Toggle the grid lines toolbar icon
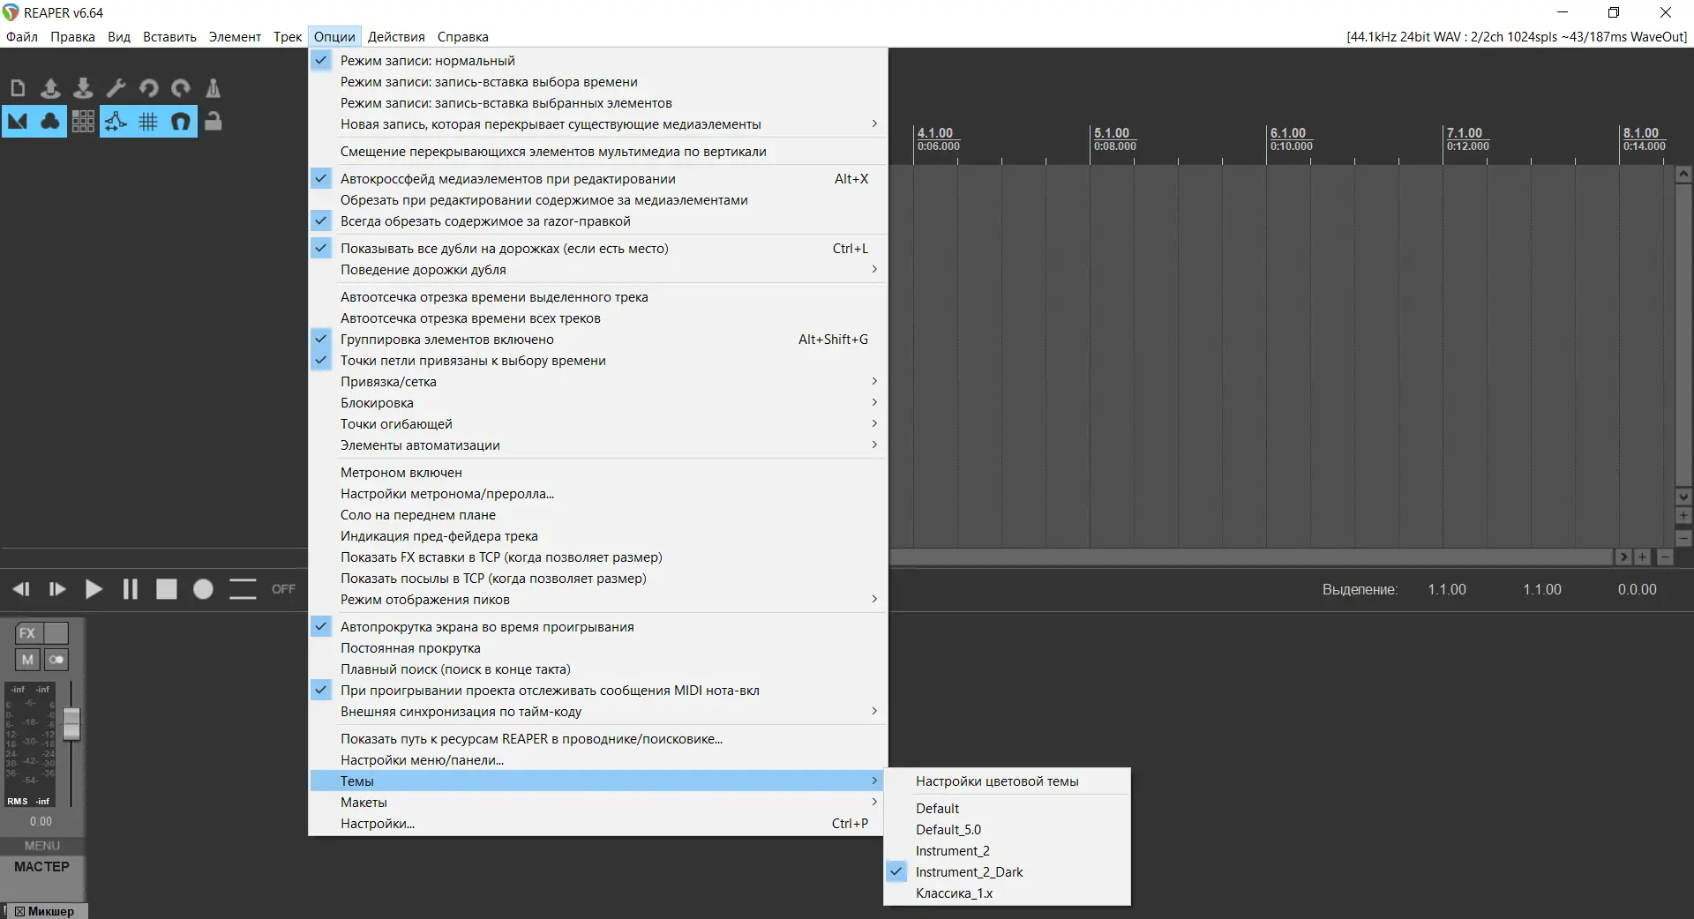Image resolution: width=1694 pixels, height=919 pixels. point(148,122)
